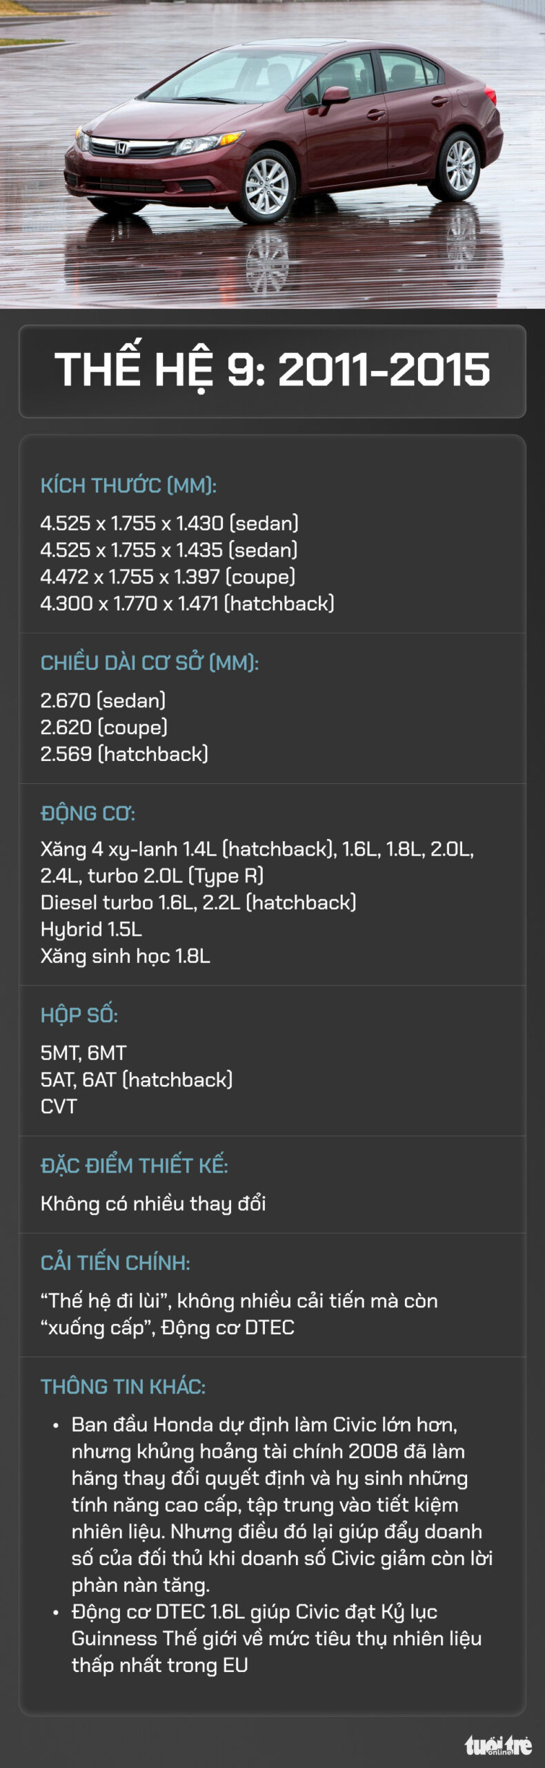Click the "THÔNG TIN KHÁC:" heading
The width and height of the screenshot is (545, 1768).
click(x=123, y=1387)
